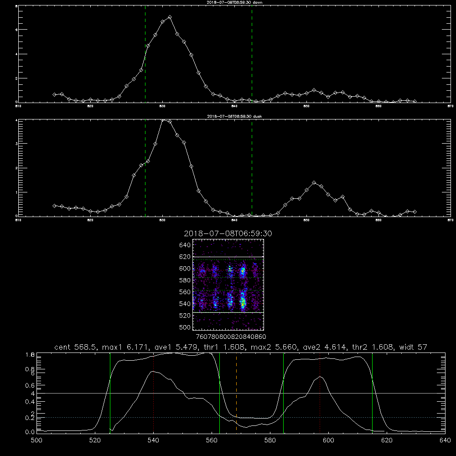
Task: Click the '560' x-axis label of bottom plot
Action: (212, 440)
